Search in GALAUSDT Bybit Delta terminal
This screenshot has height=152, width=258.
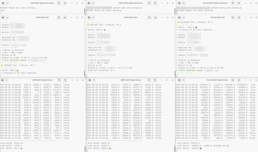click(x=233, y=80)
